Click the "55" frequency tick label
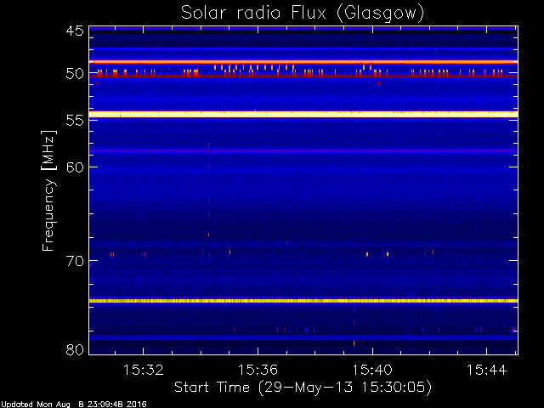544x408 pixels. click(75, 121)
